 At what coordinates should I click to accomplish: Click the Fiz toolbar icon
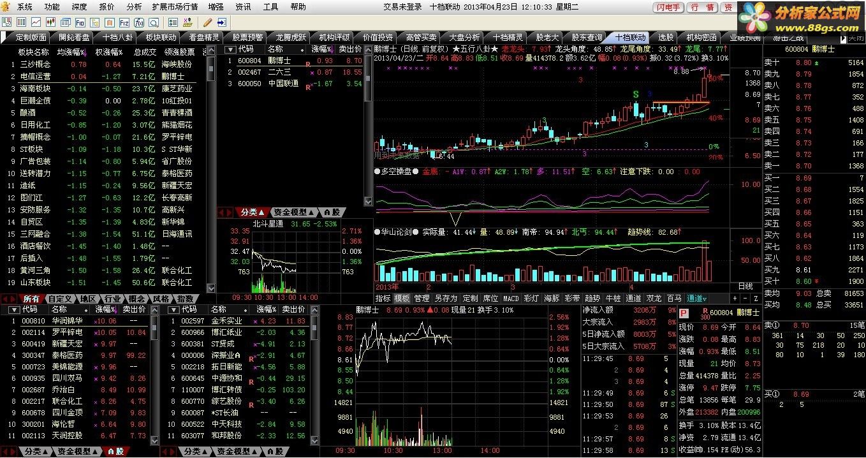coord(124,22)
